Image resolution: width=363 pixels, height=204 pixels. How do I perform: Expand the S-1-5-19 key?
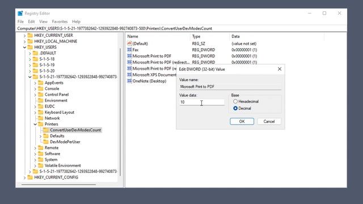tap(30, 65)
